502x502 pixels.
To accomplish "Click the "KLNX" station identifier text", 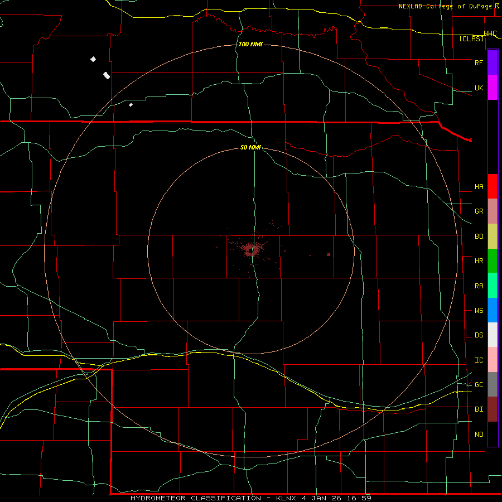I will coord(287,498).
